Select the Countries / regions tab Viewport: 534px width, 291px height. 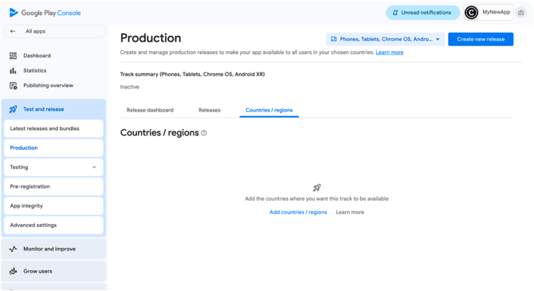(269, 110)
